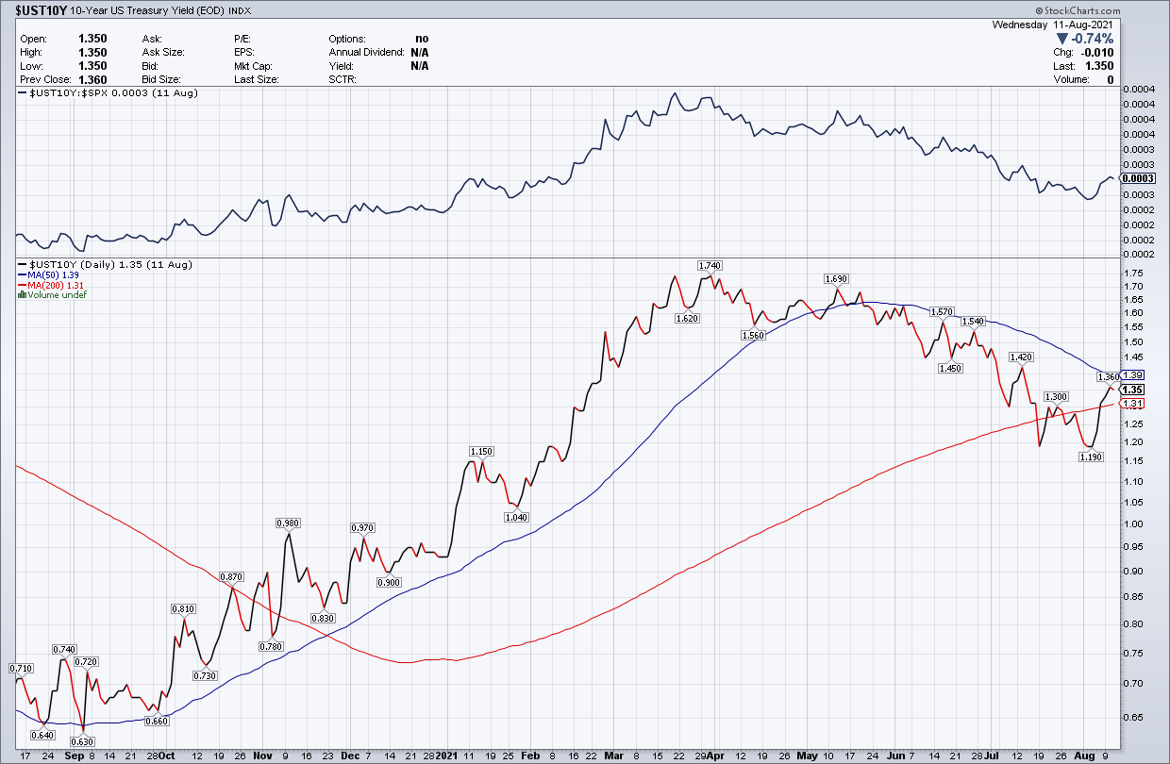Viewport: 1170px width, 764px height.
Task: Select the MA(200) 1.31 legend entry
Action: pos(47,285)
